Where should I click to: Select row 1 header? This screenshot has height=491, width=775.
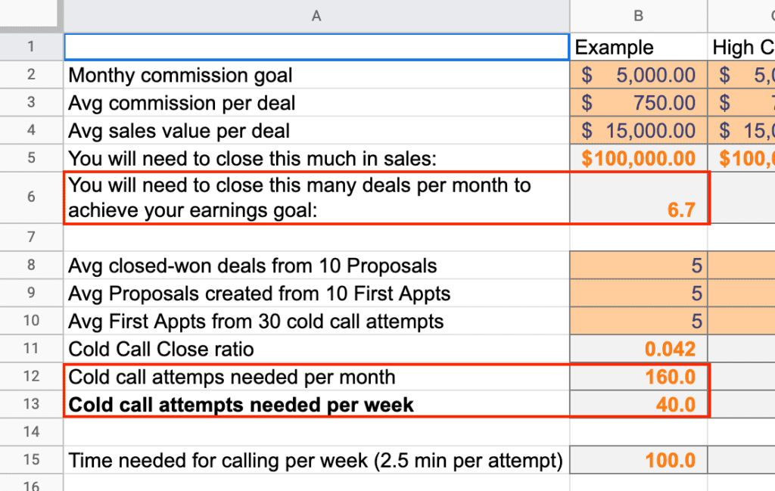[31, 47]
